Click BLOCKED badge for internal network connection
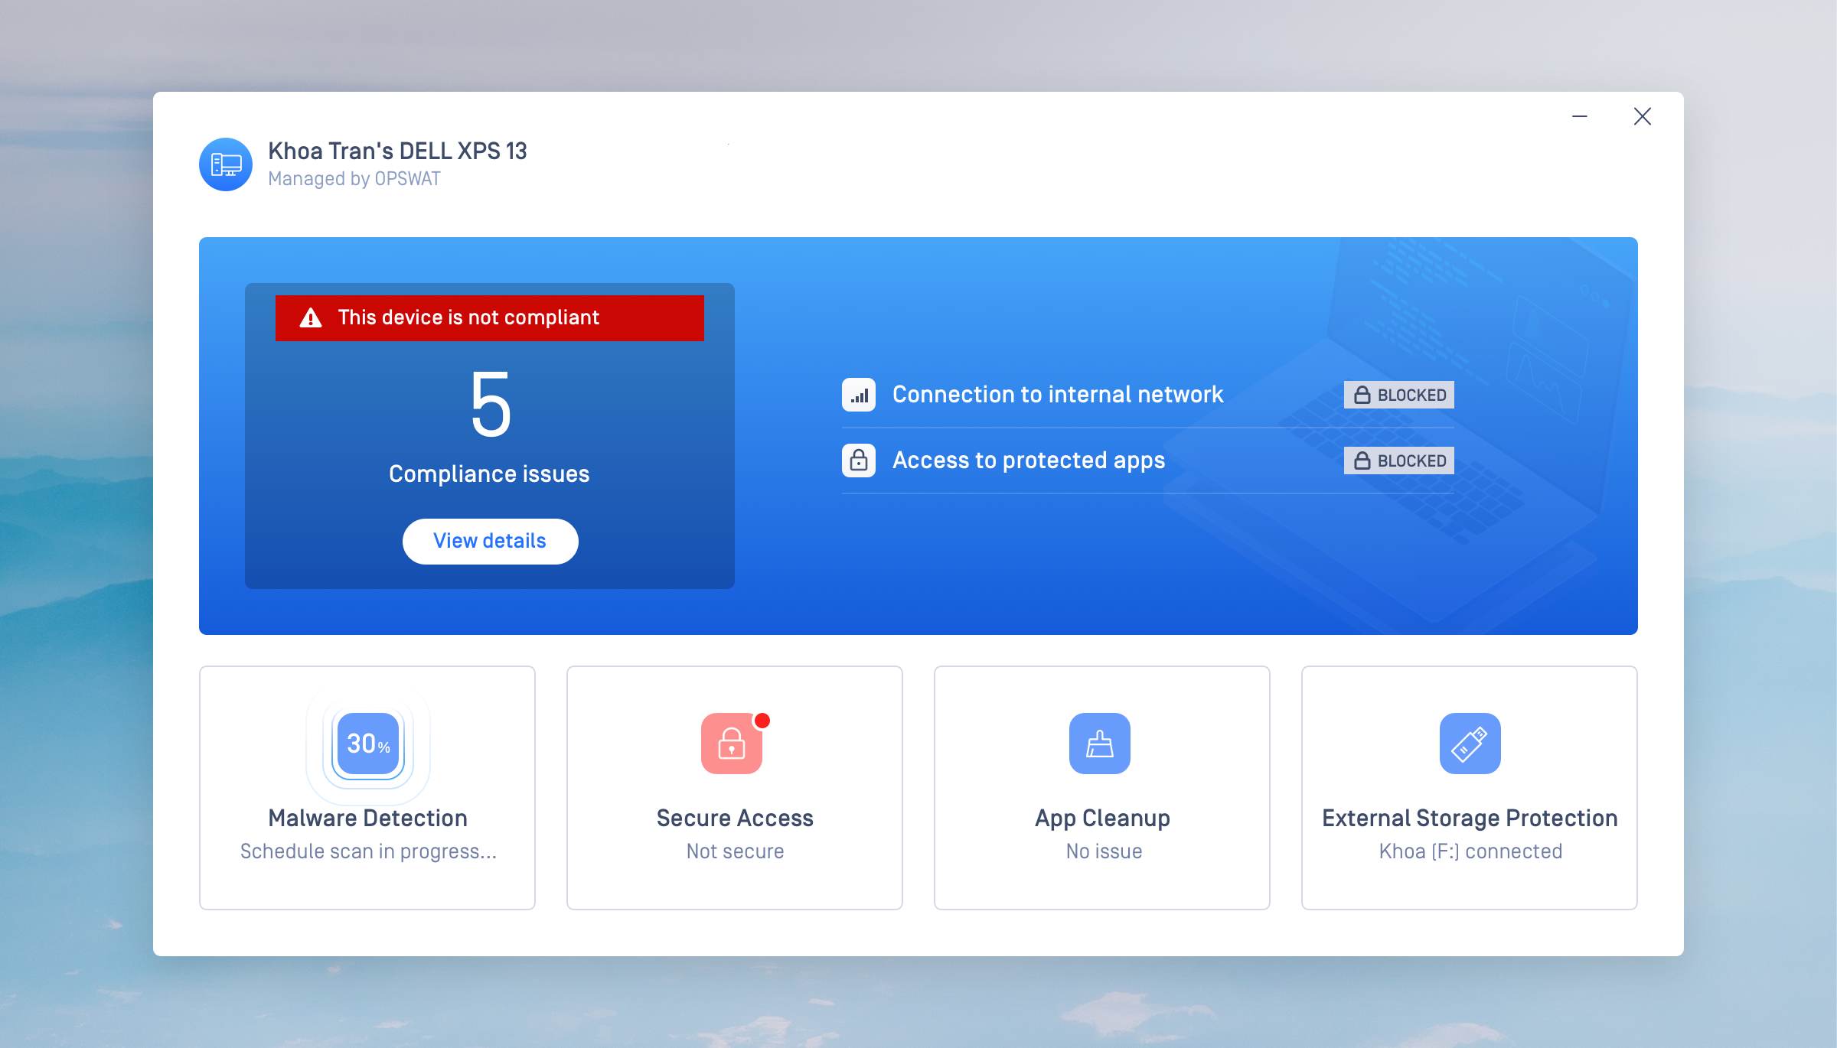Viewport: 1837px width, 1048px height. click(1398, 395)
